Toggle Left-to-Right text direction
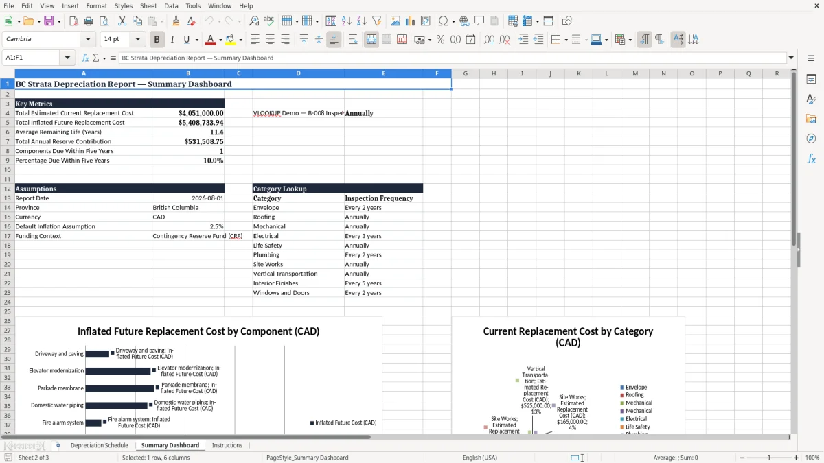Image resolution: width=824 pixels, height=463 pixels. pos(644,40)
